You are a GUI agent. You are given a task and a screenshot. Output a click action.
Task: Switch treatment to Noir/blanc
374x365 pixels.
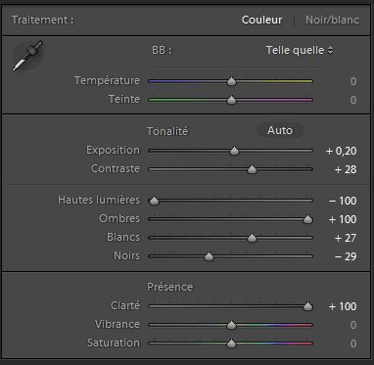click(x=332, y=20)
